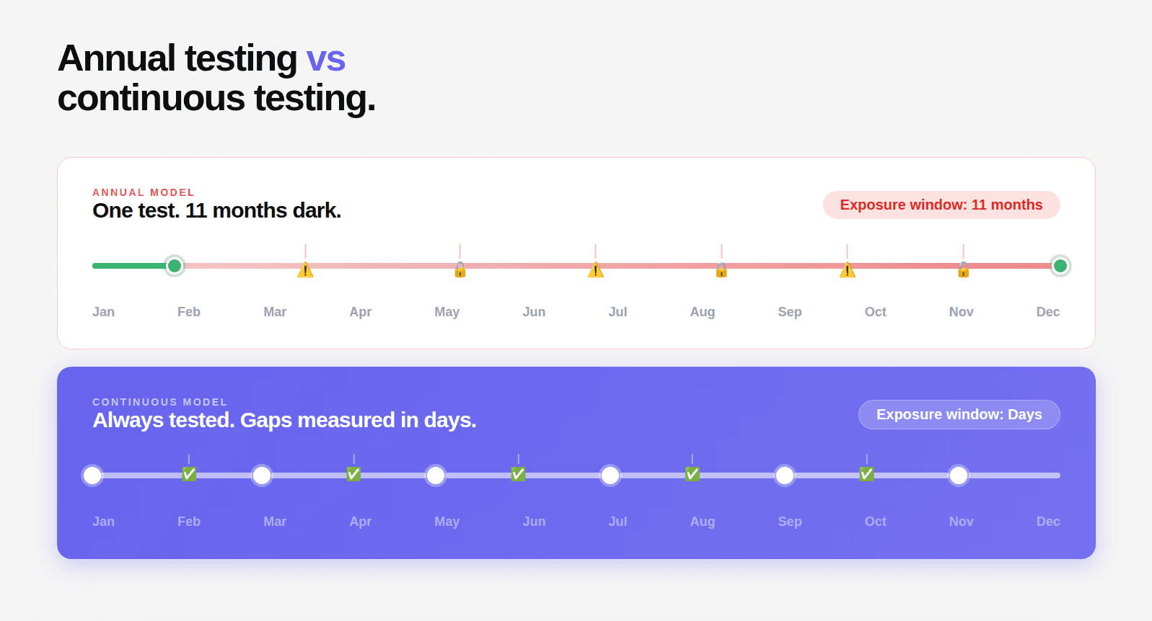Click the green checkmark above Apr

click(353, 473)
